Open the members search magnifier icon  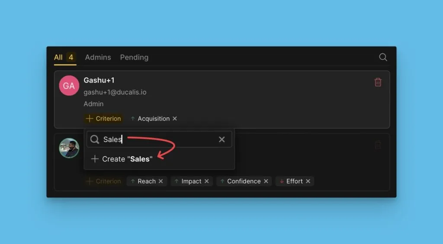coord(383,57)
